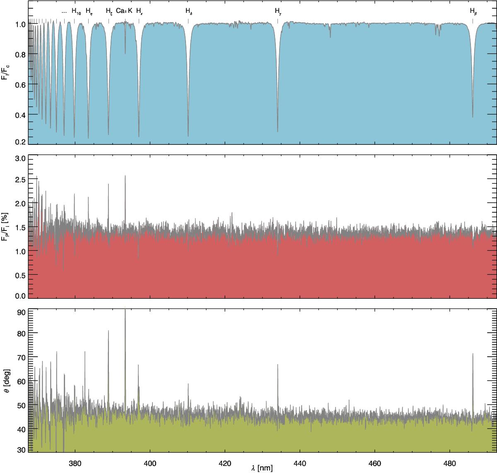
Task: Click the λ [nm] axis title
Action: 261,468
